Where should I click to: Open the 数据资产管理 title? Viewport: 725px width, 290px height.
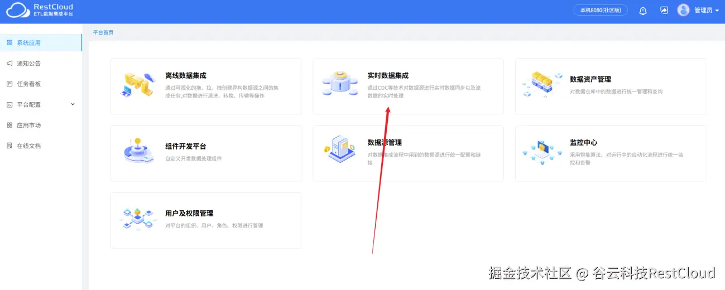tap(590, 80)
